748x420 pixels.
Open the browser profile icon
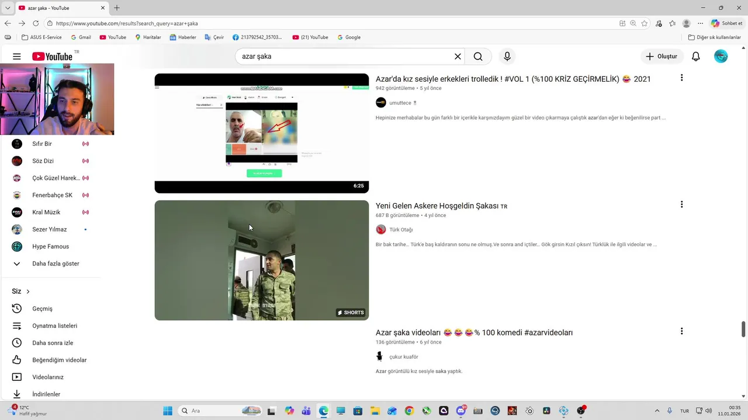pos(687,23)
